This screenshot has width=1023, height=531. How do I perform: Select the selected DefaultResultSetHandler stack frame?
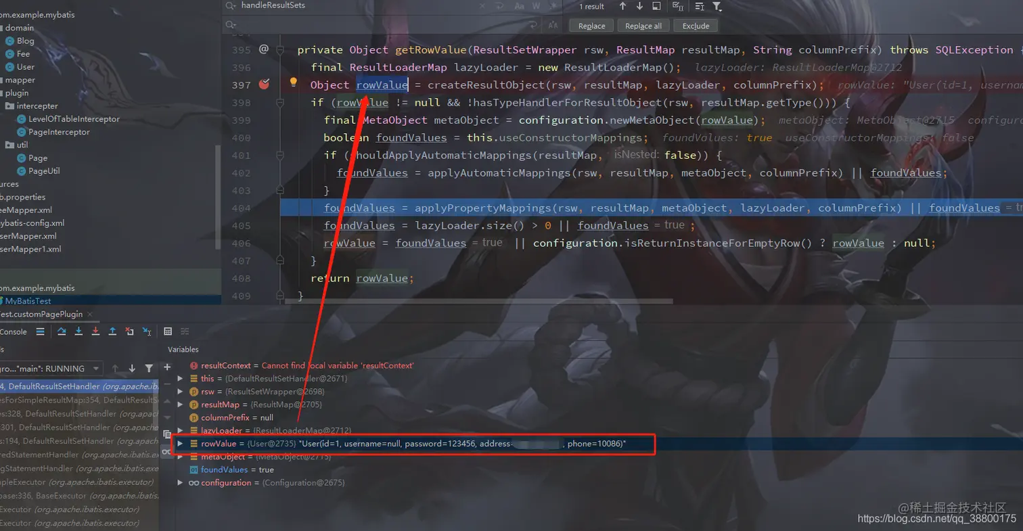[80, 386]
